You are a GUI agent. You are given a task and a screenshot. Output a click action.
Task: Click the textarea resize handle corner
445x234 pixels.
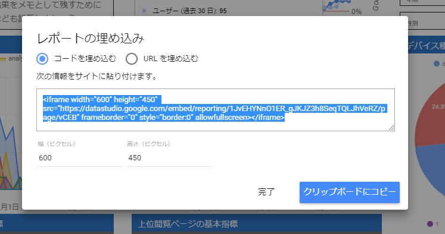(391, 128)
